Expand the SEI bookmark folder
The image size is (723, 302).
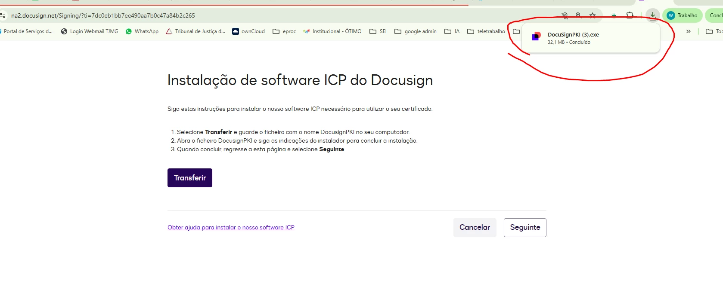[x=378, y=31]
